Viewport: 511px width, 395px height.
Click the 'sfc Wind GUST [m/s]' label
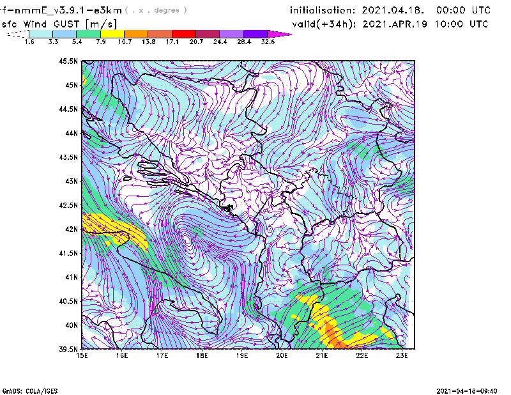pos(59,24)
